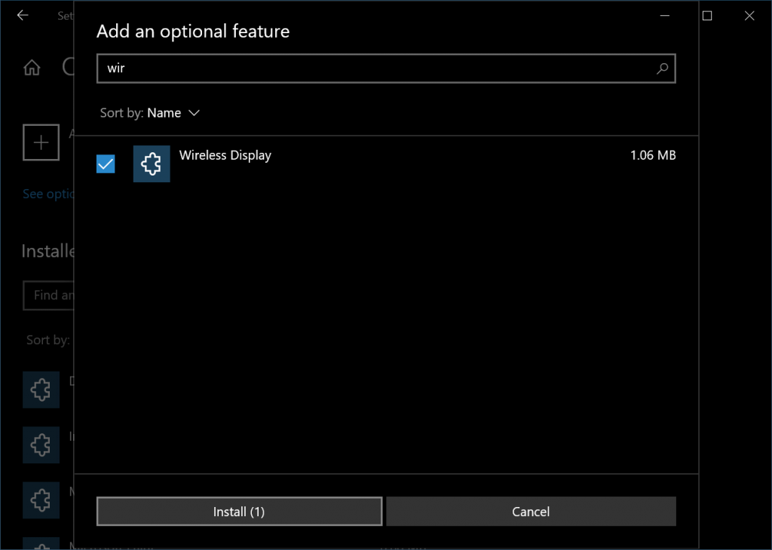Cancel adding an optional feature

point(531,512)
